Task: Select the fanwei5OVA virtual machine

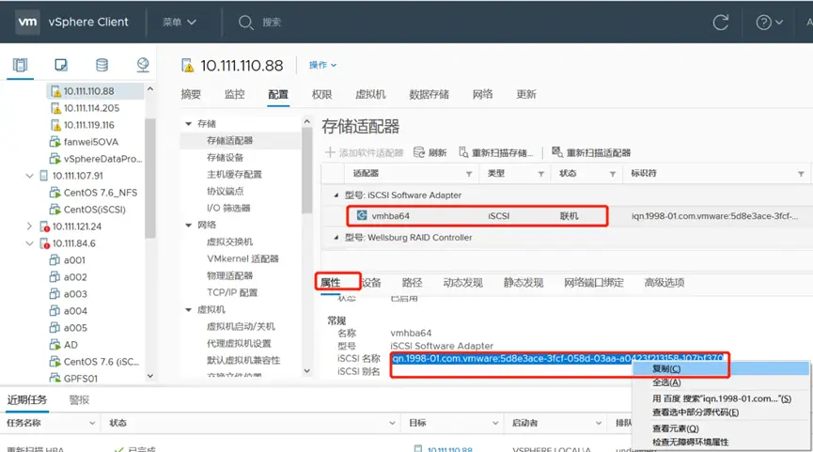Action: pos(91,142)
